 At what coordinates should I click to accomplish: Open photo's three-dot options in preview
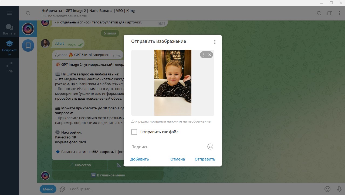[204, 55]
